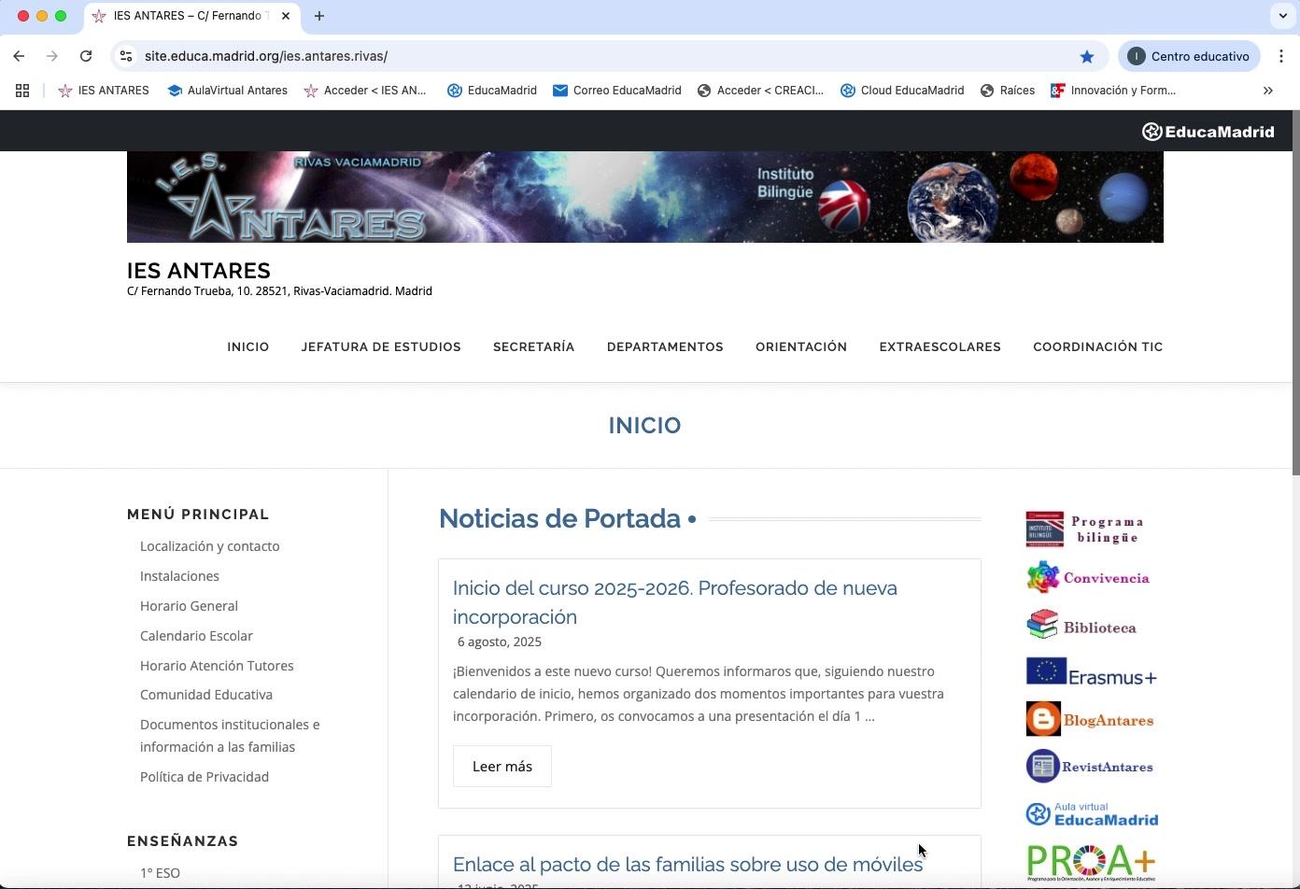Open a new browser tab

pos(319,16)
